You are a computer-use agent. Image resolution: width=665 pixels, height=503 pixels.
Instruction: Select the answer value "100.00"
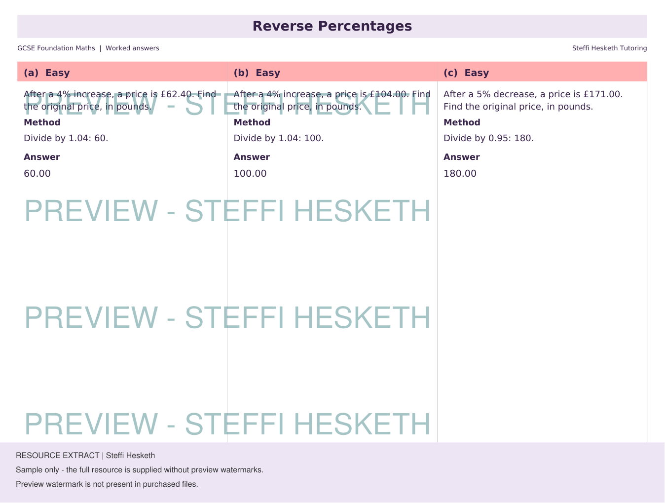click(x=250, y=174)
